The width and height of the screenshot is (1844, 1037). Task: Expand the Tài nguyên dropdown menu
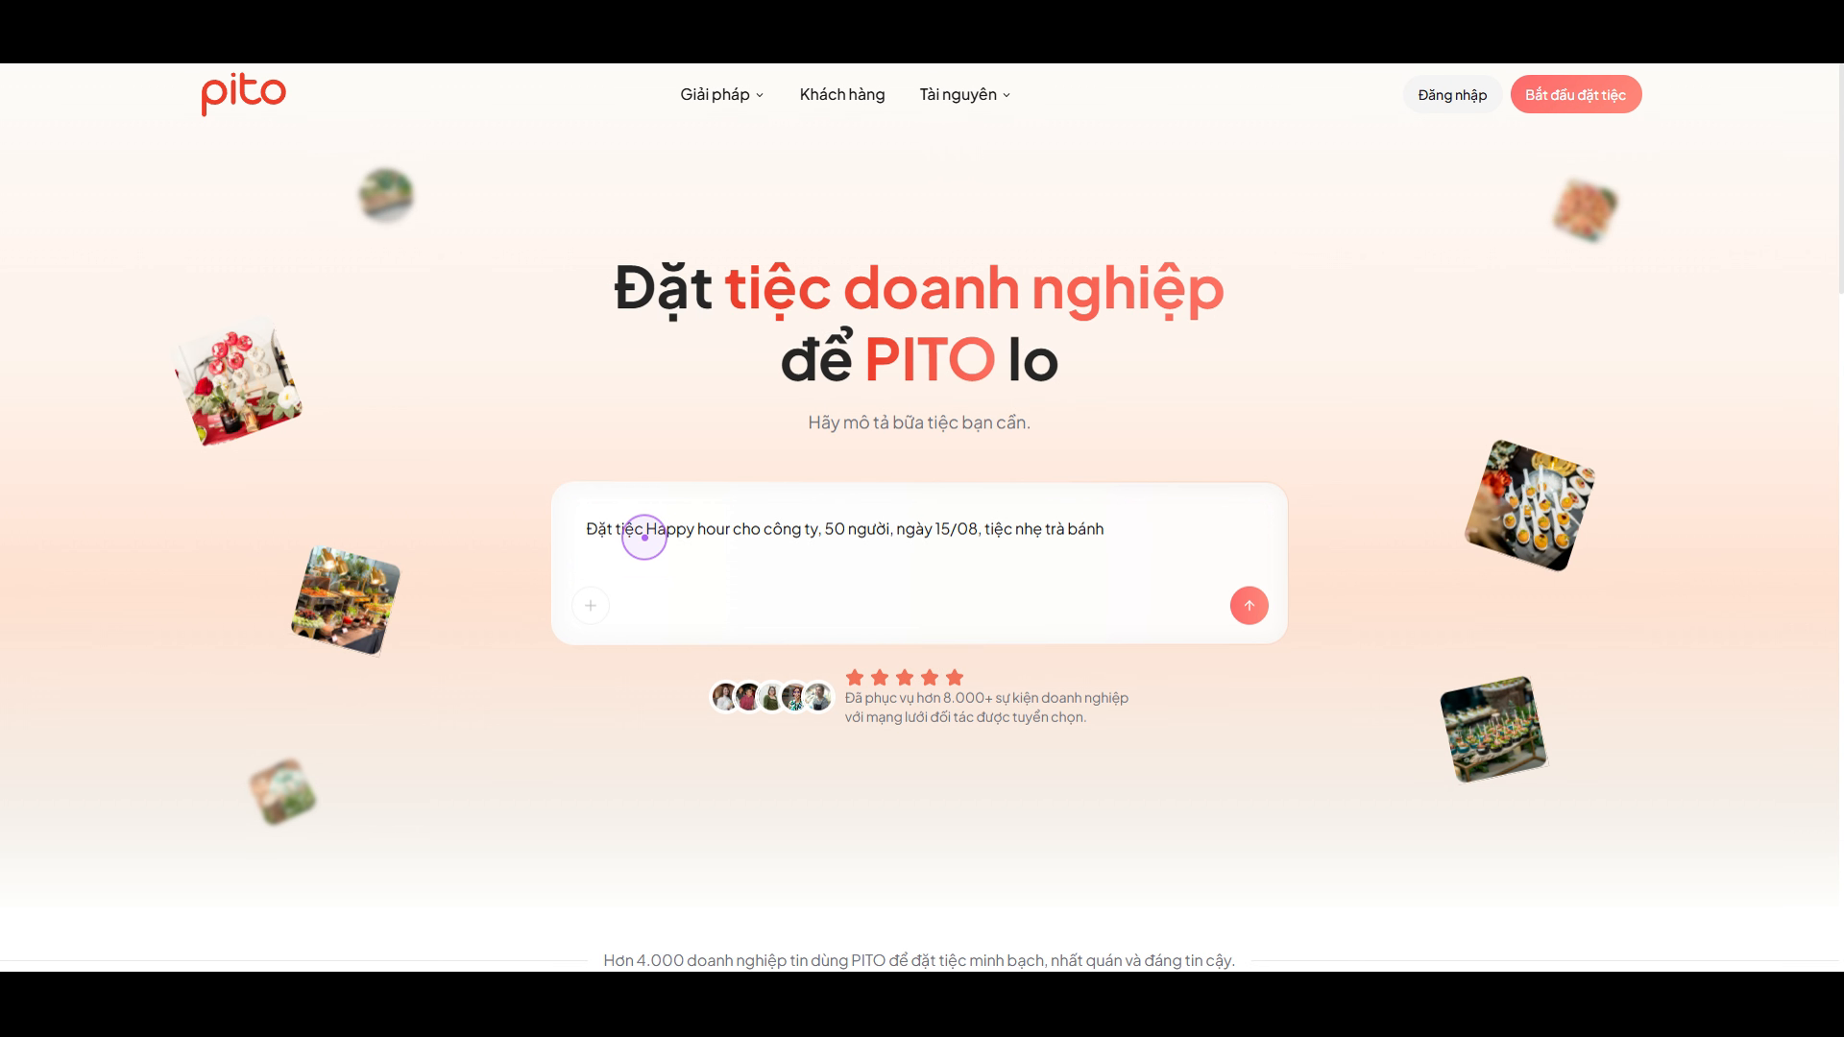coord(965,94)
